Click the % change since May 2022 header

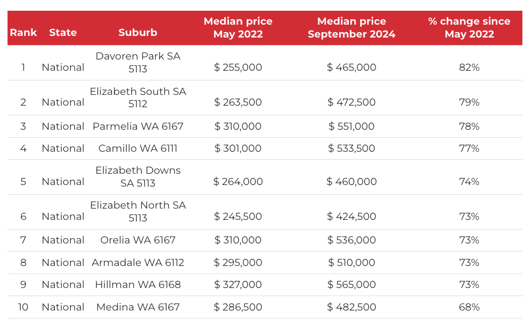(x=469, y=28)
